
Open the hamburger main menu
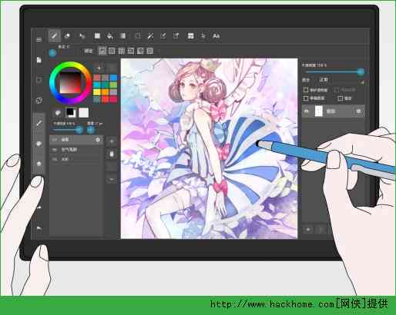[x=39, y=39]
